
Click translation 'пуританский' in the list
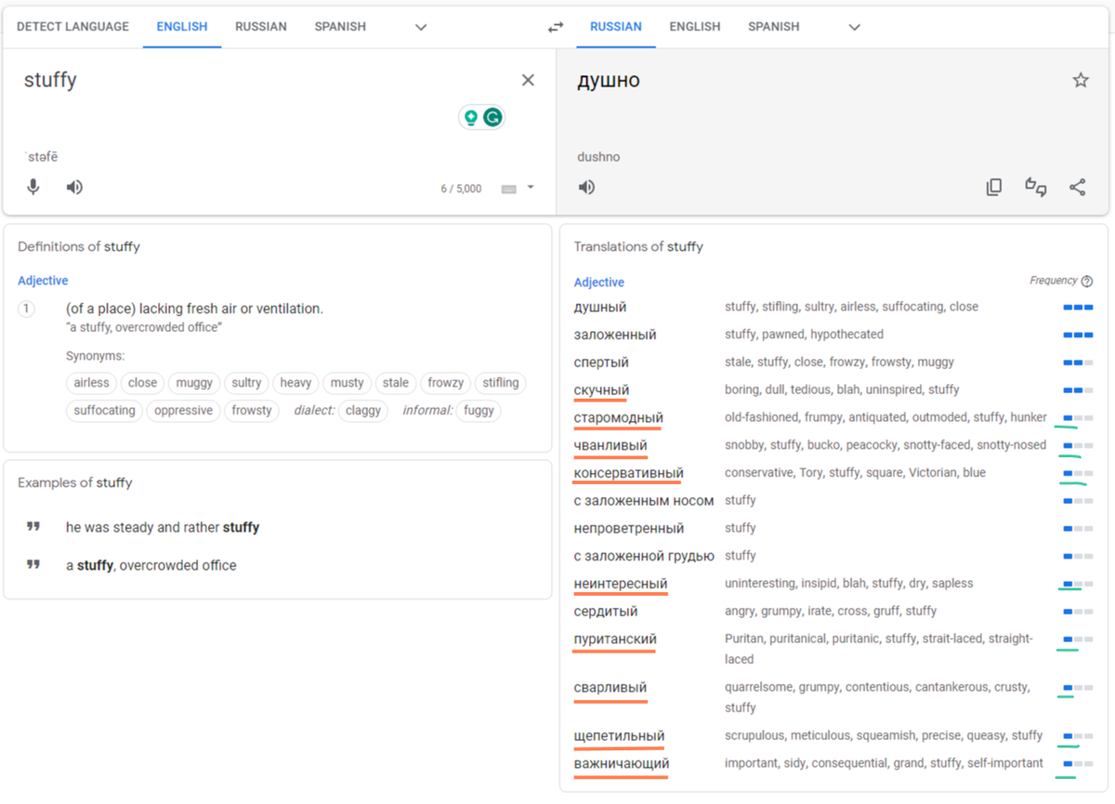point(615,639)
